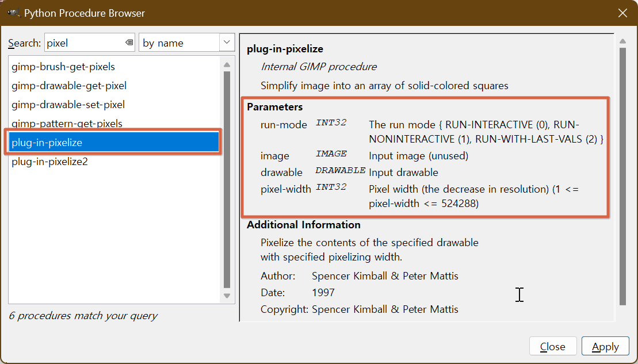The image size is (638, 364).
Task: Click the Additional Information heading
Action: 304,224
